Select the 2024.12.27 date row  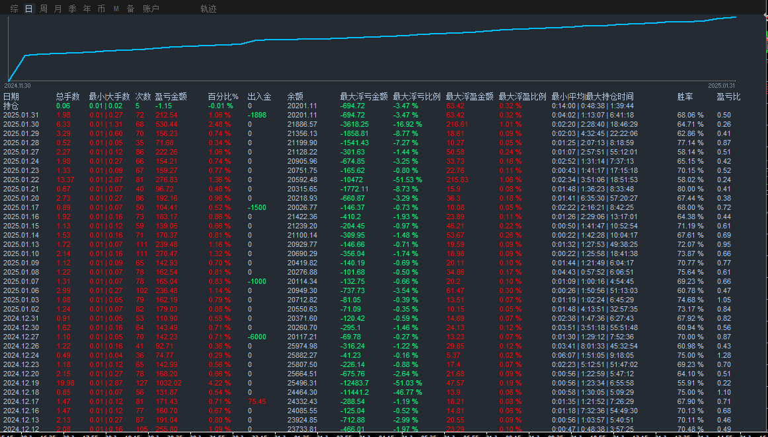click(20, 337)
